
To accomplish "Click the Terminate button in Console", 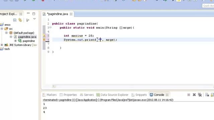I will tap(189, 95).
